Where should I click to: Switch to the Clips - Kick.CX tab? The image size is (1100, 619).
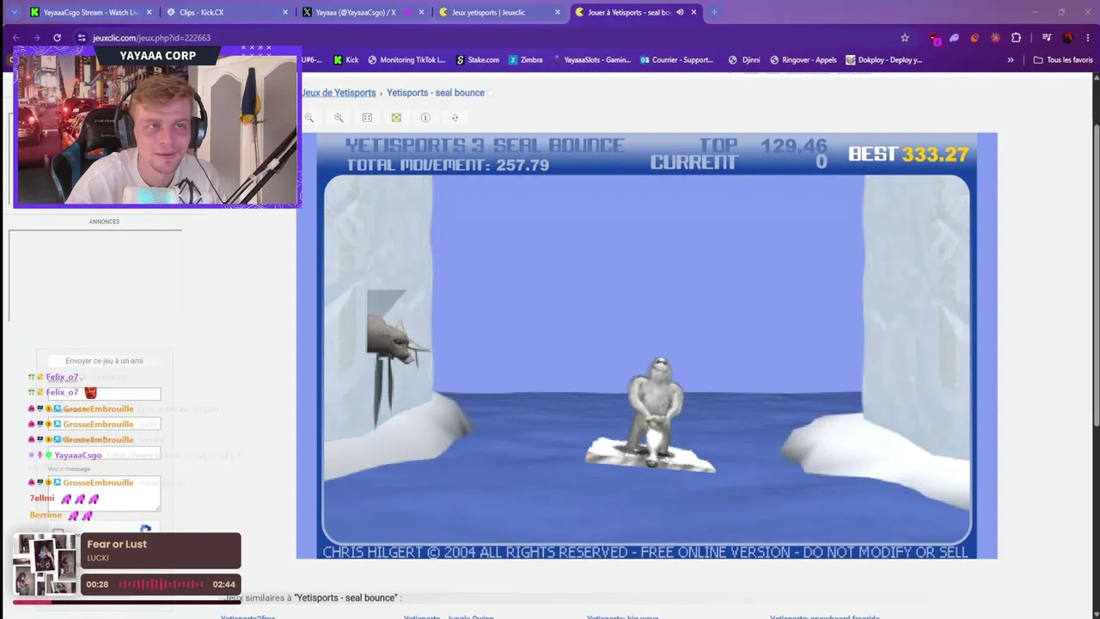(227, 12)
